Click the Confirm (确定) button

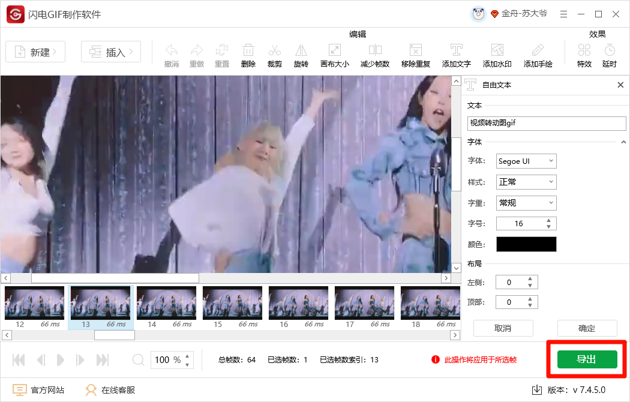(587, 328)
